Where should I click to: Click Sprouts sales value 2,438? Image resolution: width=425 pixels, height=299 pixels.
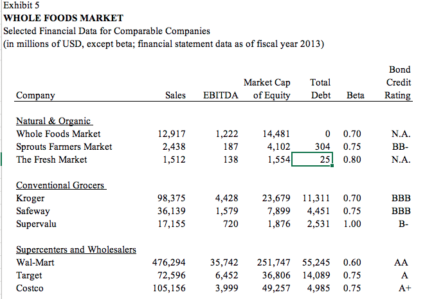(174, 147)
